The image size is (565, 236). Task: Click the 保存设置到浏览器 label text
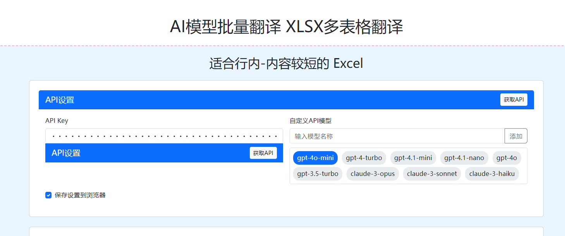coord(80,195)
